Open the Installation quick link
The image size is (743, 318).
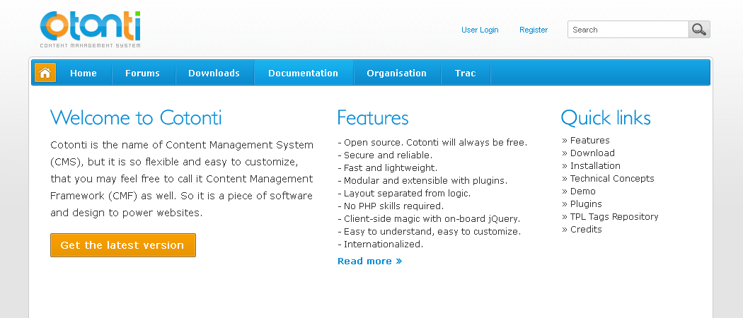pyautogui.click(x=595, y=165)
